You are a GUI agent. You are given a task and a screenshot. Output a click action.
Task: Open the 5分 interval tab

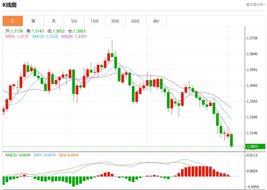[74, 21]
